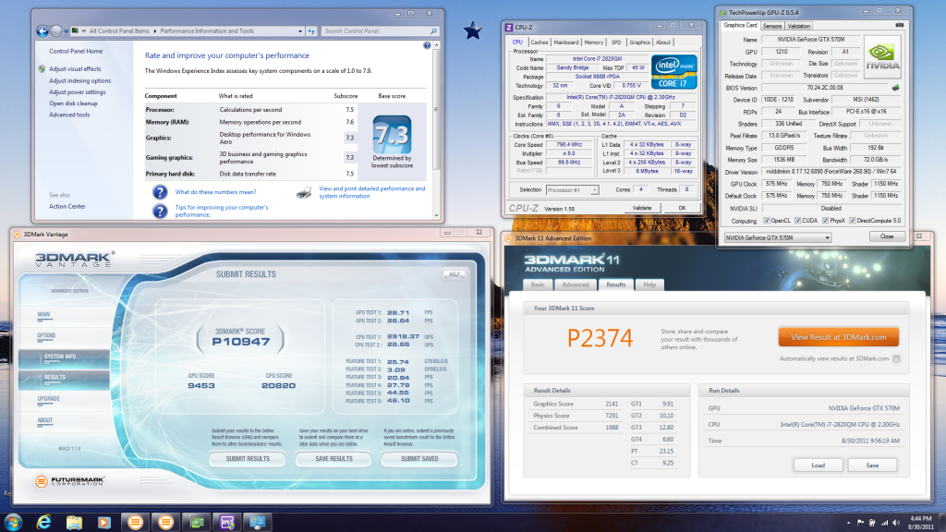This screenshot has height=532, width=946.
Task: Open Windows Explorer folder icon on taskbar
Action: [x=74, y=522]
